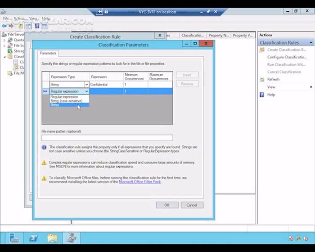The height and width of the screenshot is (252, 315).
Task: Click the lock icon on the connection bar
Action: (x=106, y=12)
